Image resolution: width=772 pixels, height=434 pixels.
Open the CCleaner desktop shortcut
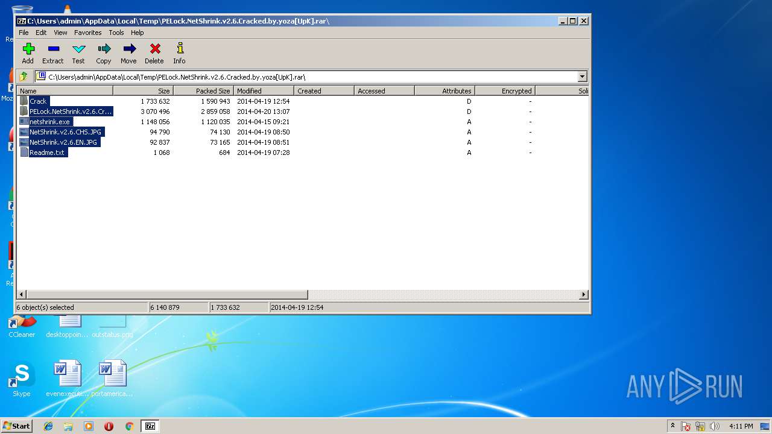(22, 325)
